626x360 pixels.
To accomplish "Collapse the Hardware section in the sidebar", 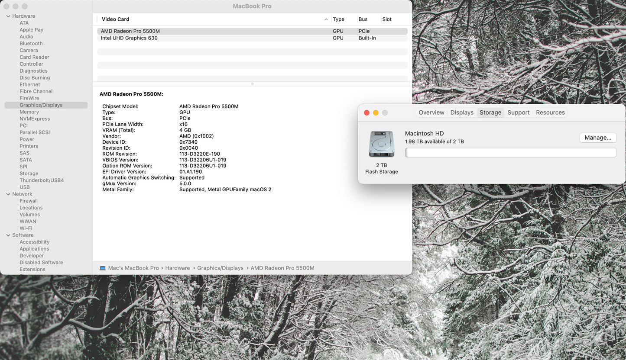I will (x=8, y=16).
